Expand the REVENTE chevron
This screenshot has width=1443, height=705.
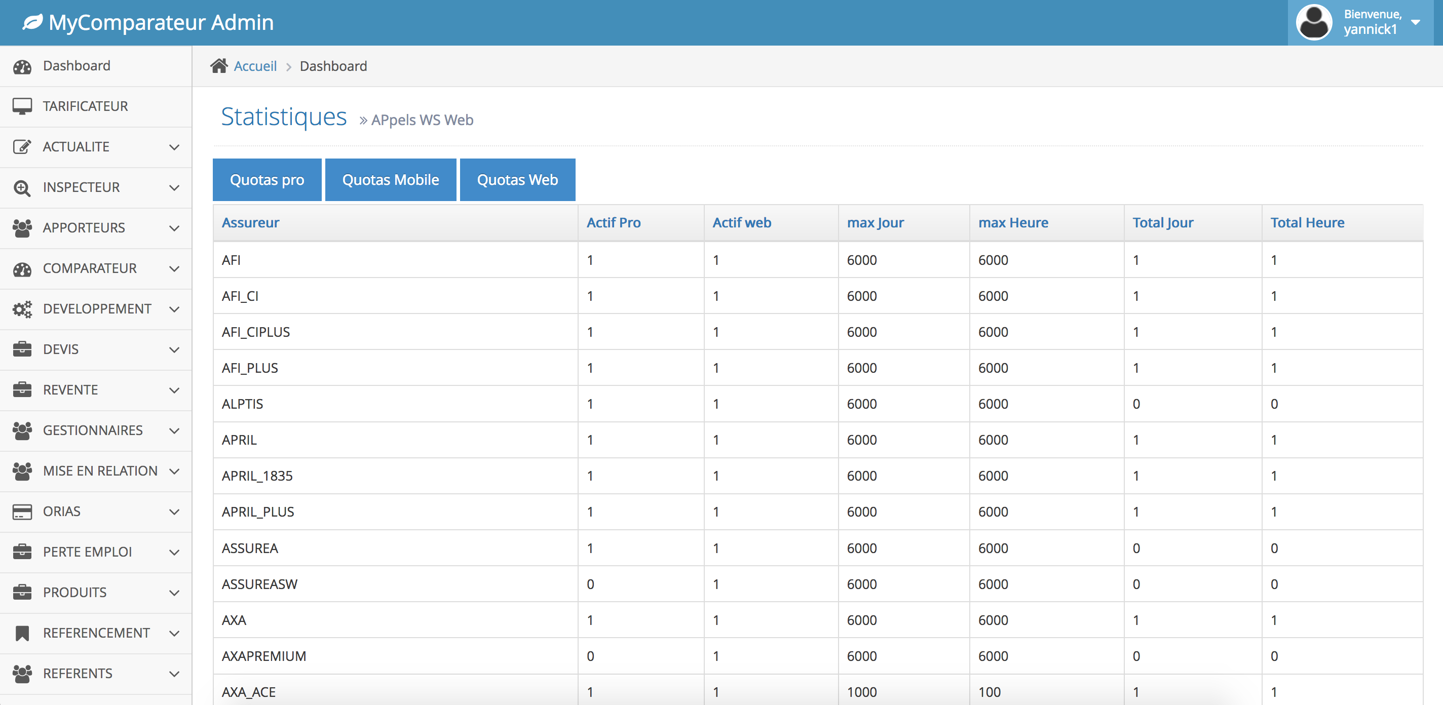[174, 390]
